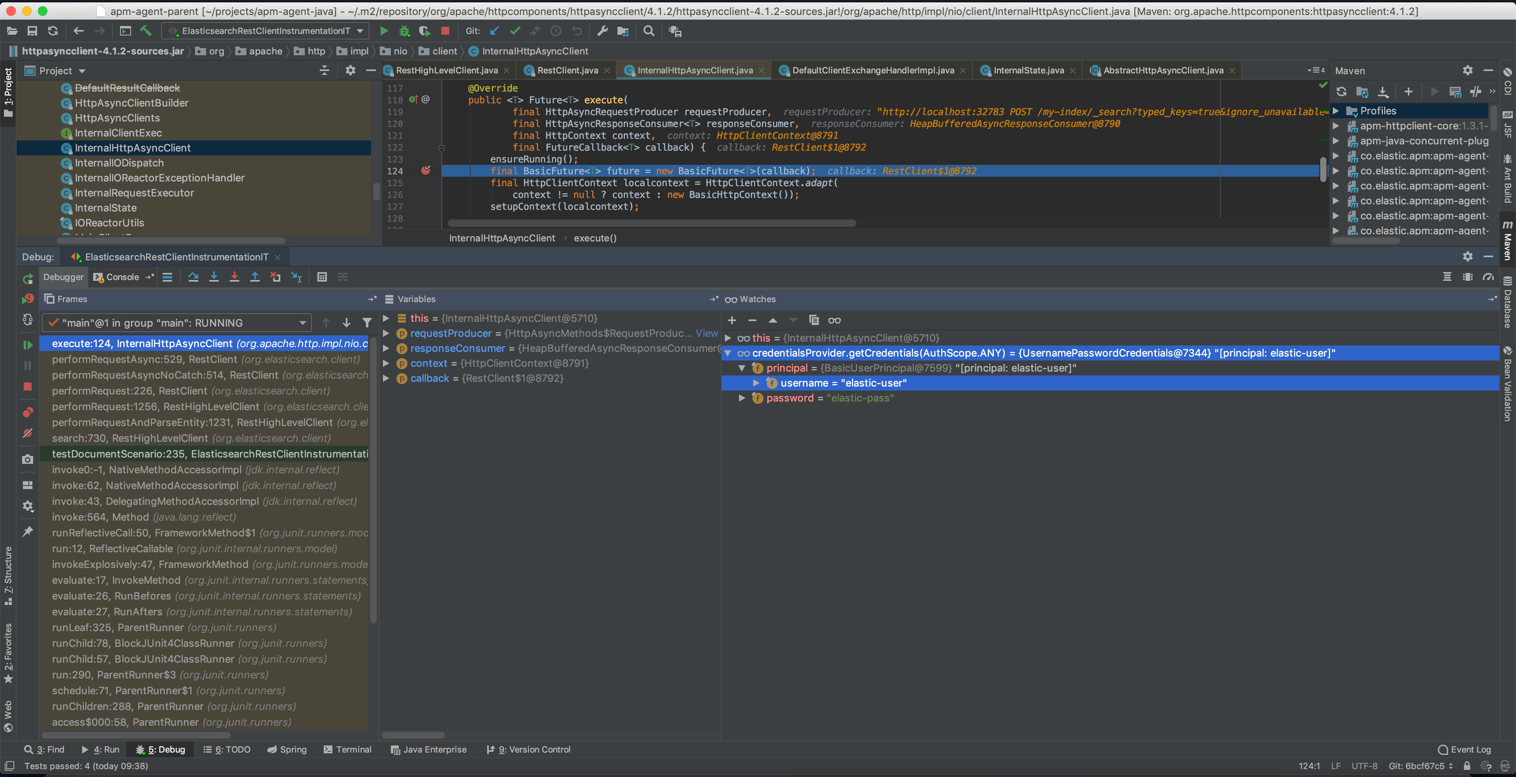Click the Step Out icon
The width and height of the screenshot is (1516, 777).
click(255, 277)
